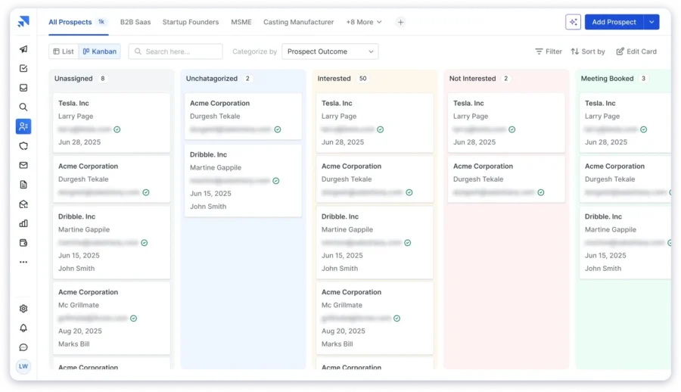Open the search magnifier sidebar icon
The image size is (681, 392).
click(23, 107)
